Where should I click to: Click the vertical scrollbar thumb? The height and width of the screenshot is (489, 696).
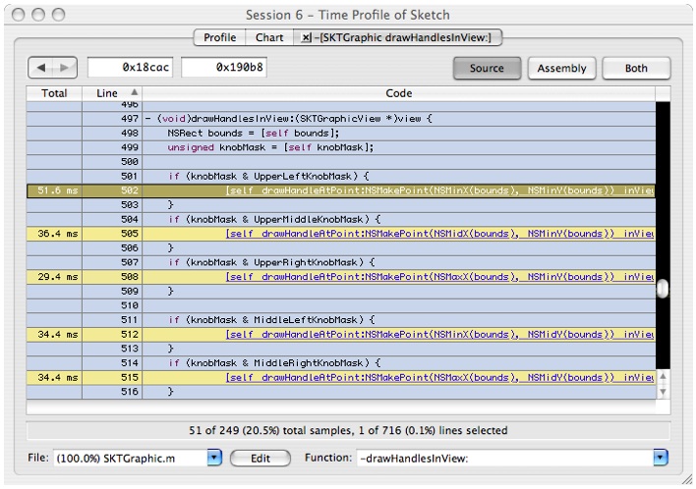(663, 289)
